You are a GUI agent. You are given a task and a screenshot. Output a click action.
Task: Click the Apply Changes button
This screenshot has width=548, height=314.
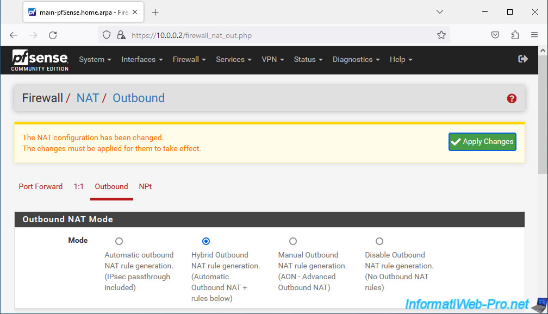tap(482, 141)
